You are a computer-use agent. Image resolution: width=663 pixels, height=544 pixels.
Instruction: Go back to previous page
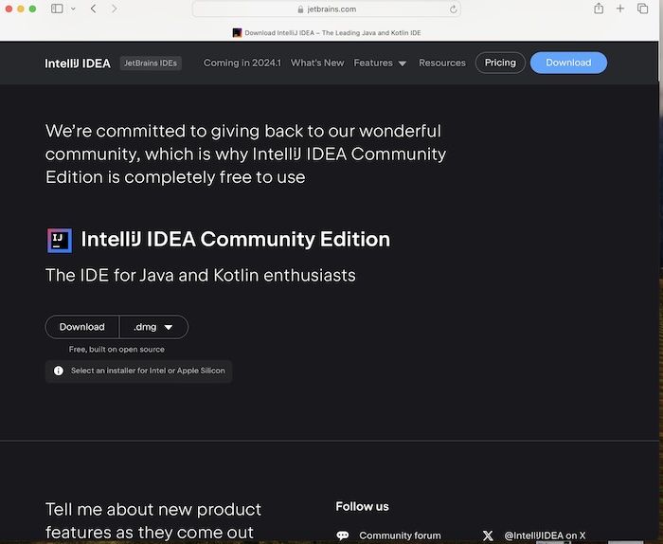click(x=93, y=9)
